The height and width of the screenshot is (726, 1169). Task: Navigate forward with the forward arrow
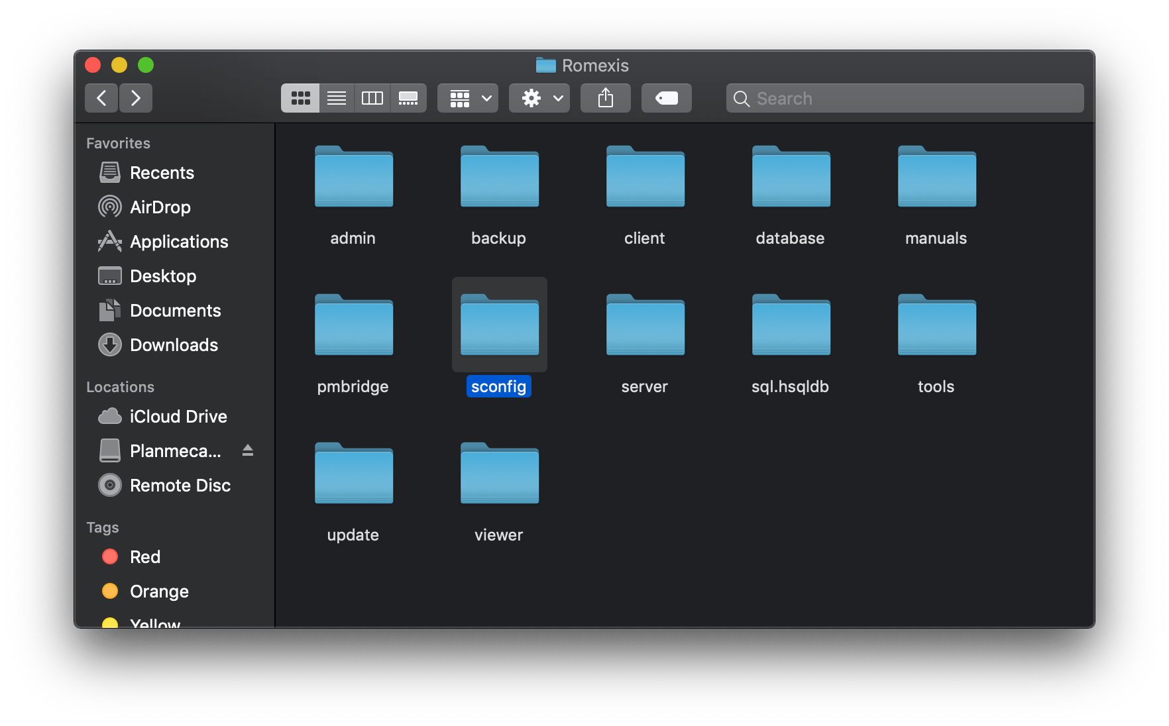coord(135,97)
